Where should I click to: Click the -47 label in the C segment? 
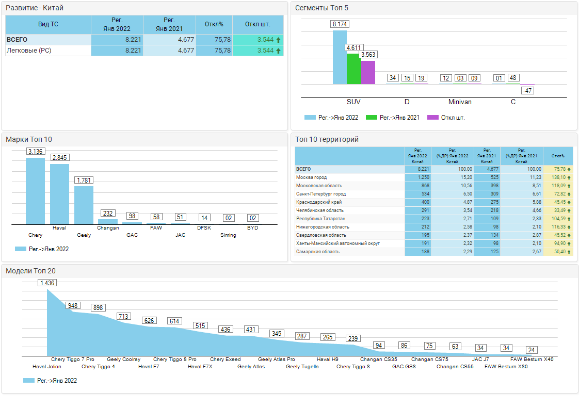527,91
